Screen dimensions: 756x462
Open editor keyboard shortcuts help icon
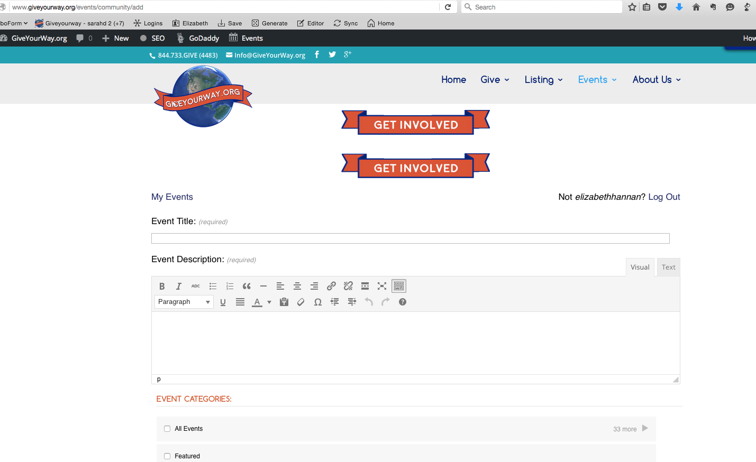click(403, 302)
